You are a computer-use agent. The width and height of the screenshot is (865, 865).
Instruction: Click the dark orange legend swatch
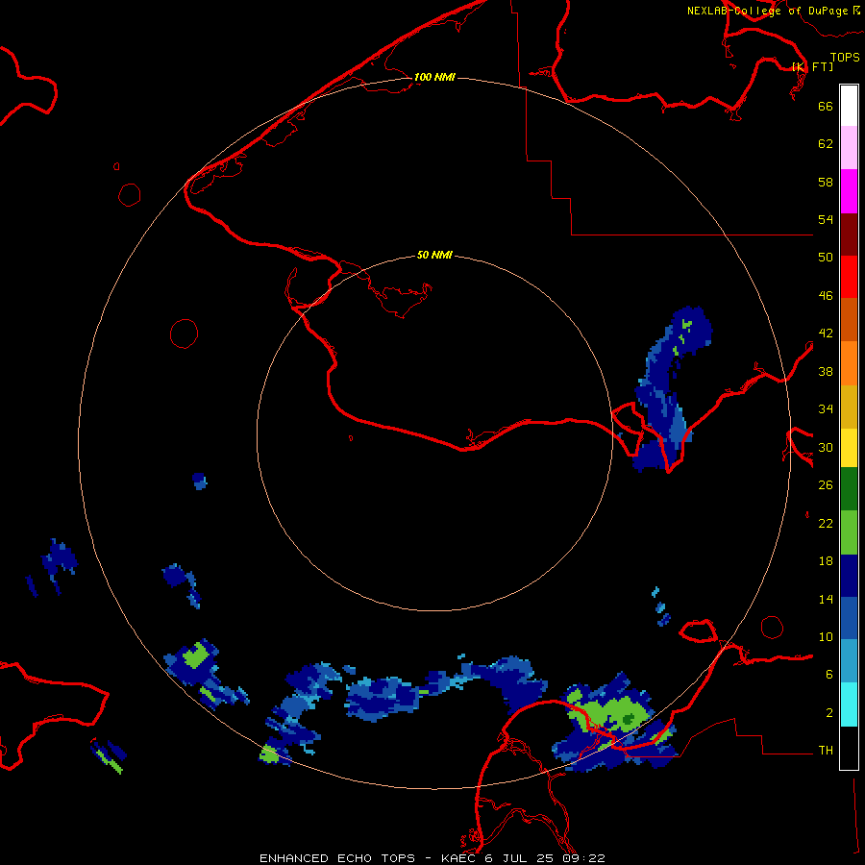(849, 320)
